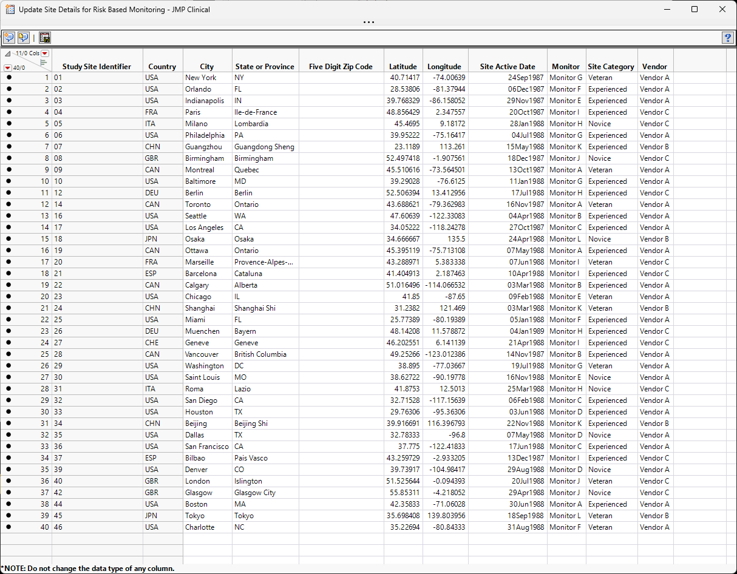Maximize the JMP Clinical window
This screenshot has width=737, height=574.
click(x=695, y=10)
